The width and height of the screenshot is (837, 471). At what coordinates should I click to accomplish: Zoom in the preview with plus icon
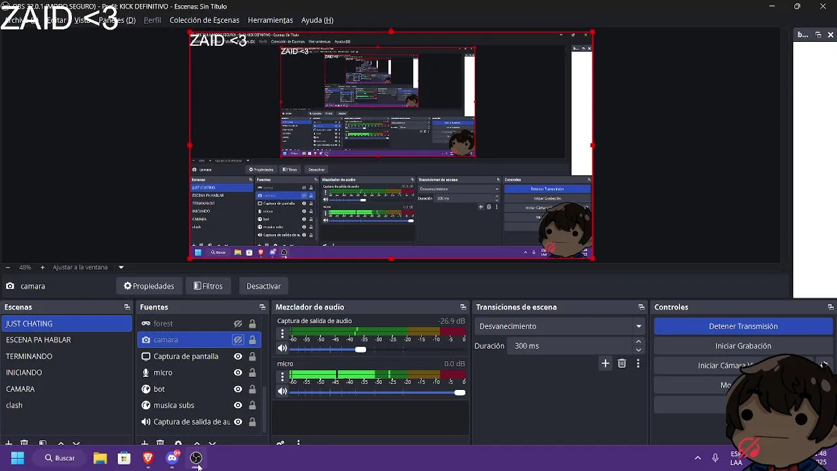tap(43, 267)
